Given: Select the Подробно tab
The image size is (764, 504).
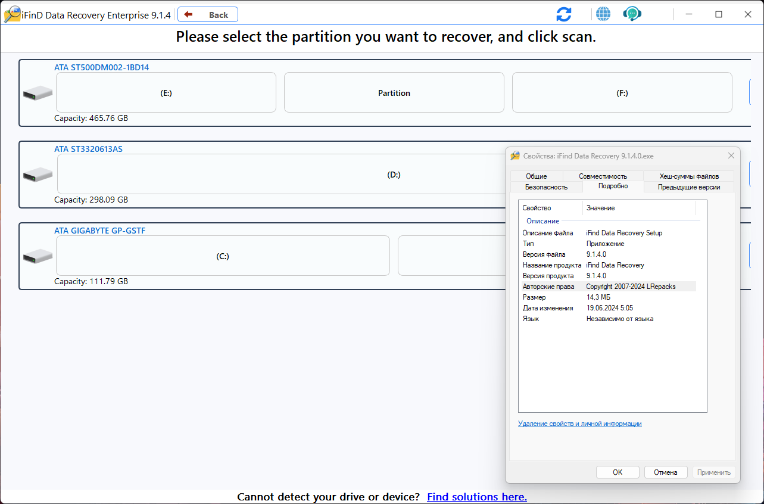Looking at the screenshot, I should tap(613, 186).
